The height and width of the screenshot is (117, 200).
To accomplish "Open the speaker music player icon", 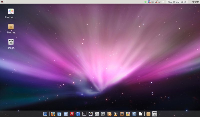I will point(122,114).
